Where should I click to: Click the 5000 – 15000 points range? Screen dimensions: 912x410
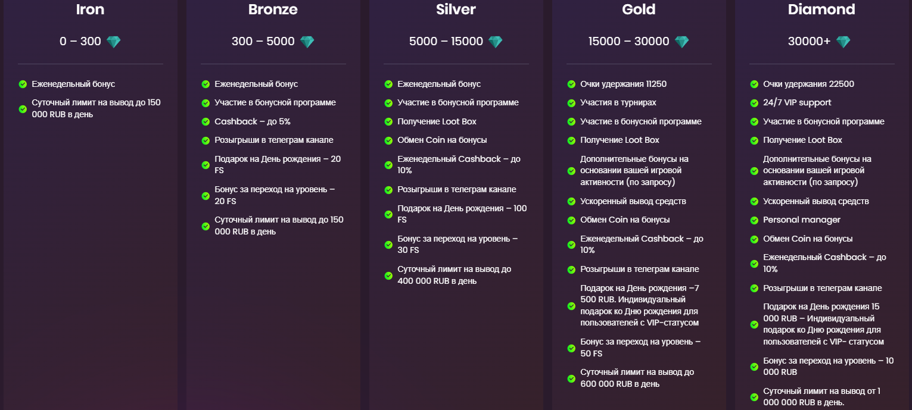[446, 42]
